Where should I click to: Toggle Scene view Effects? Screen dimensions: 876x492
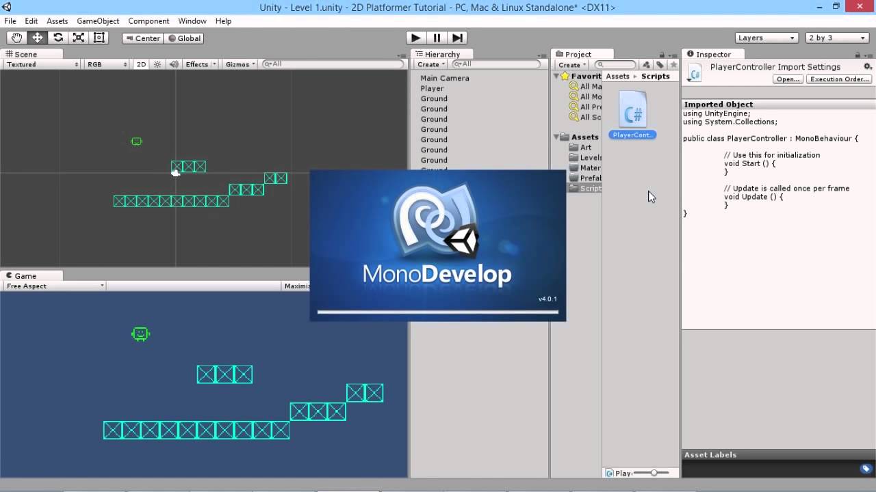click(x=196, y=64)
